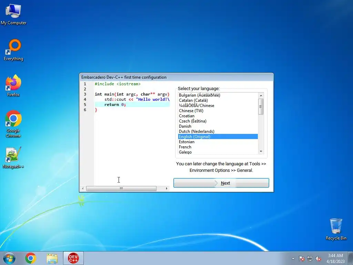Open Google Chrome desktop shortcut
Screen dimensions: 353x265
(13, 124)
